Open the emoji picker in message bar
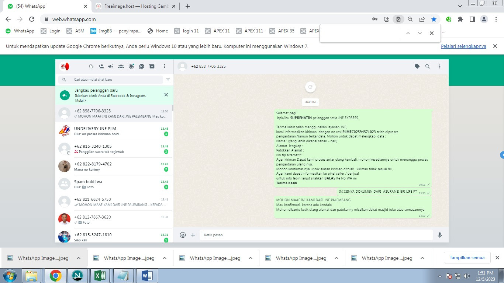 (183, 235)
